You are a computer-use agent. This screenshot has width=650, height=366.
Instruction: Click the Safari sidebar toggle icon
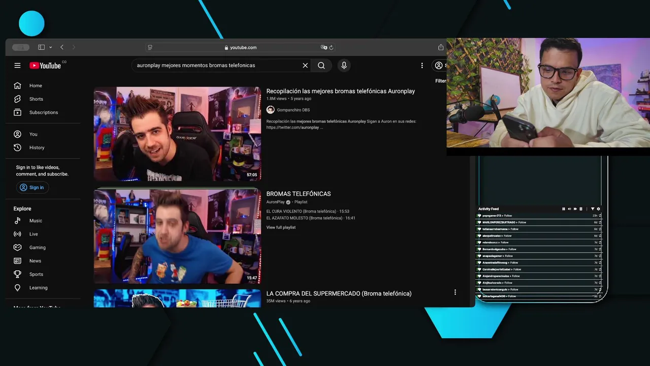(x=41, y=47)
